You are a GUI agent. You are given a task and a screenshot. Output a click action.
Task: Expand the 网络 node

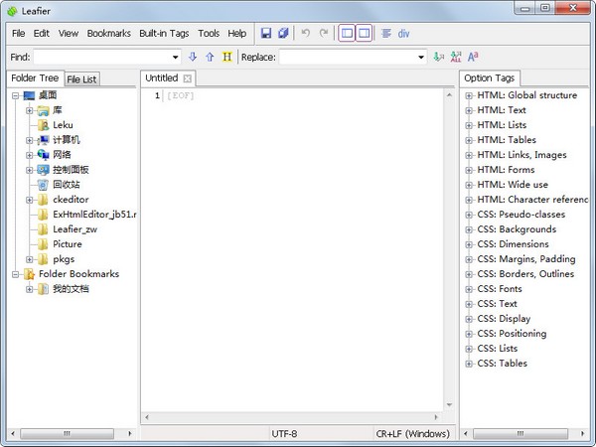coord(29,155)
